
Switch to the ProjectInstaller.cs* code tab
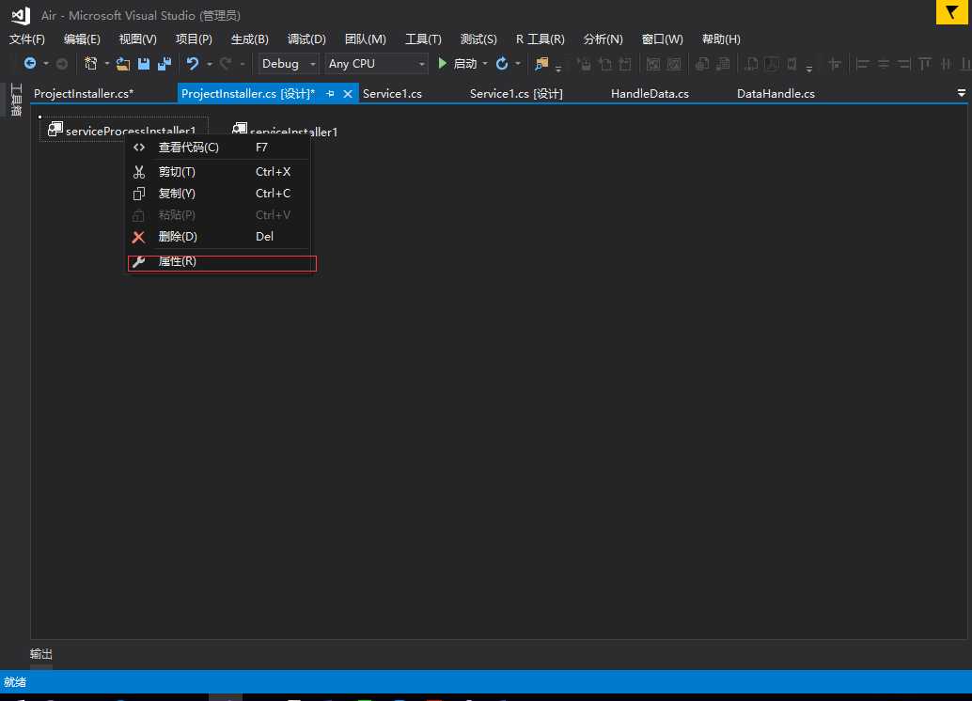coord(84,94)
